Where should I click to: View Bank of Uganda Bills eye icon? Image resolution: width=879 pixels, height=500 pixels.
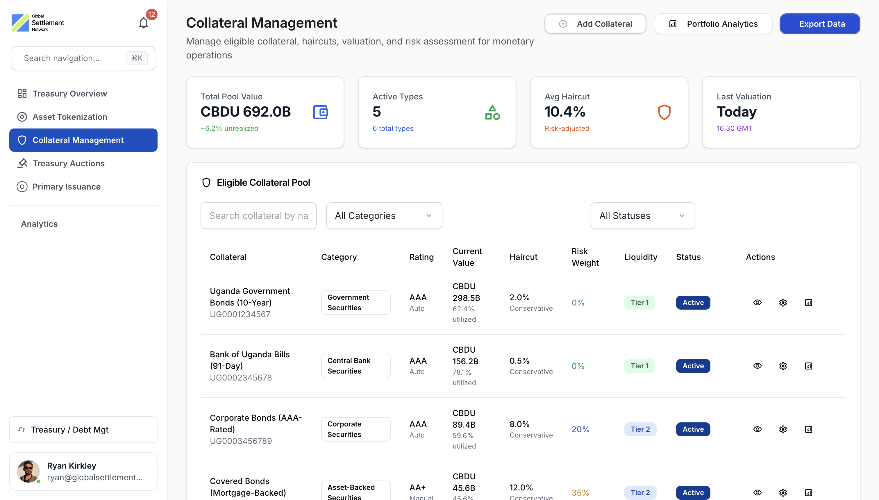coord(757,366)
